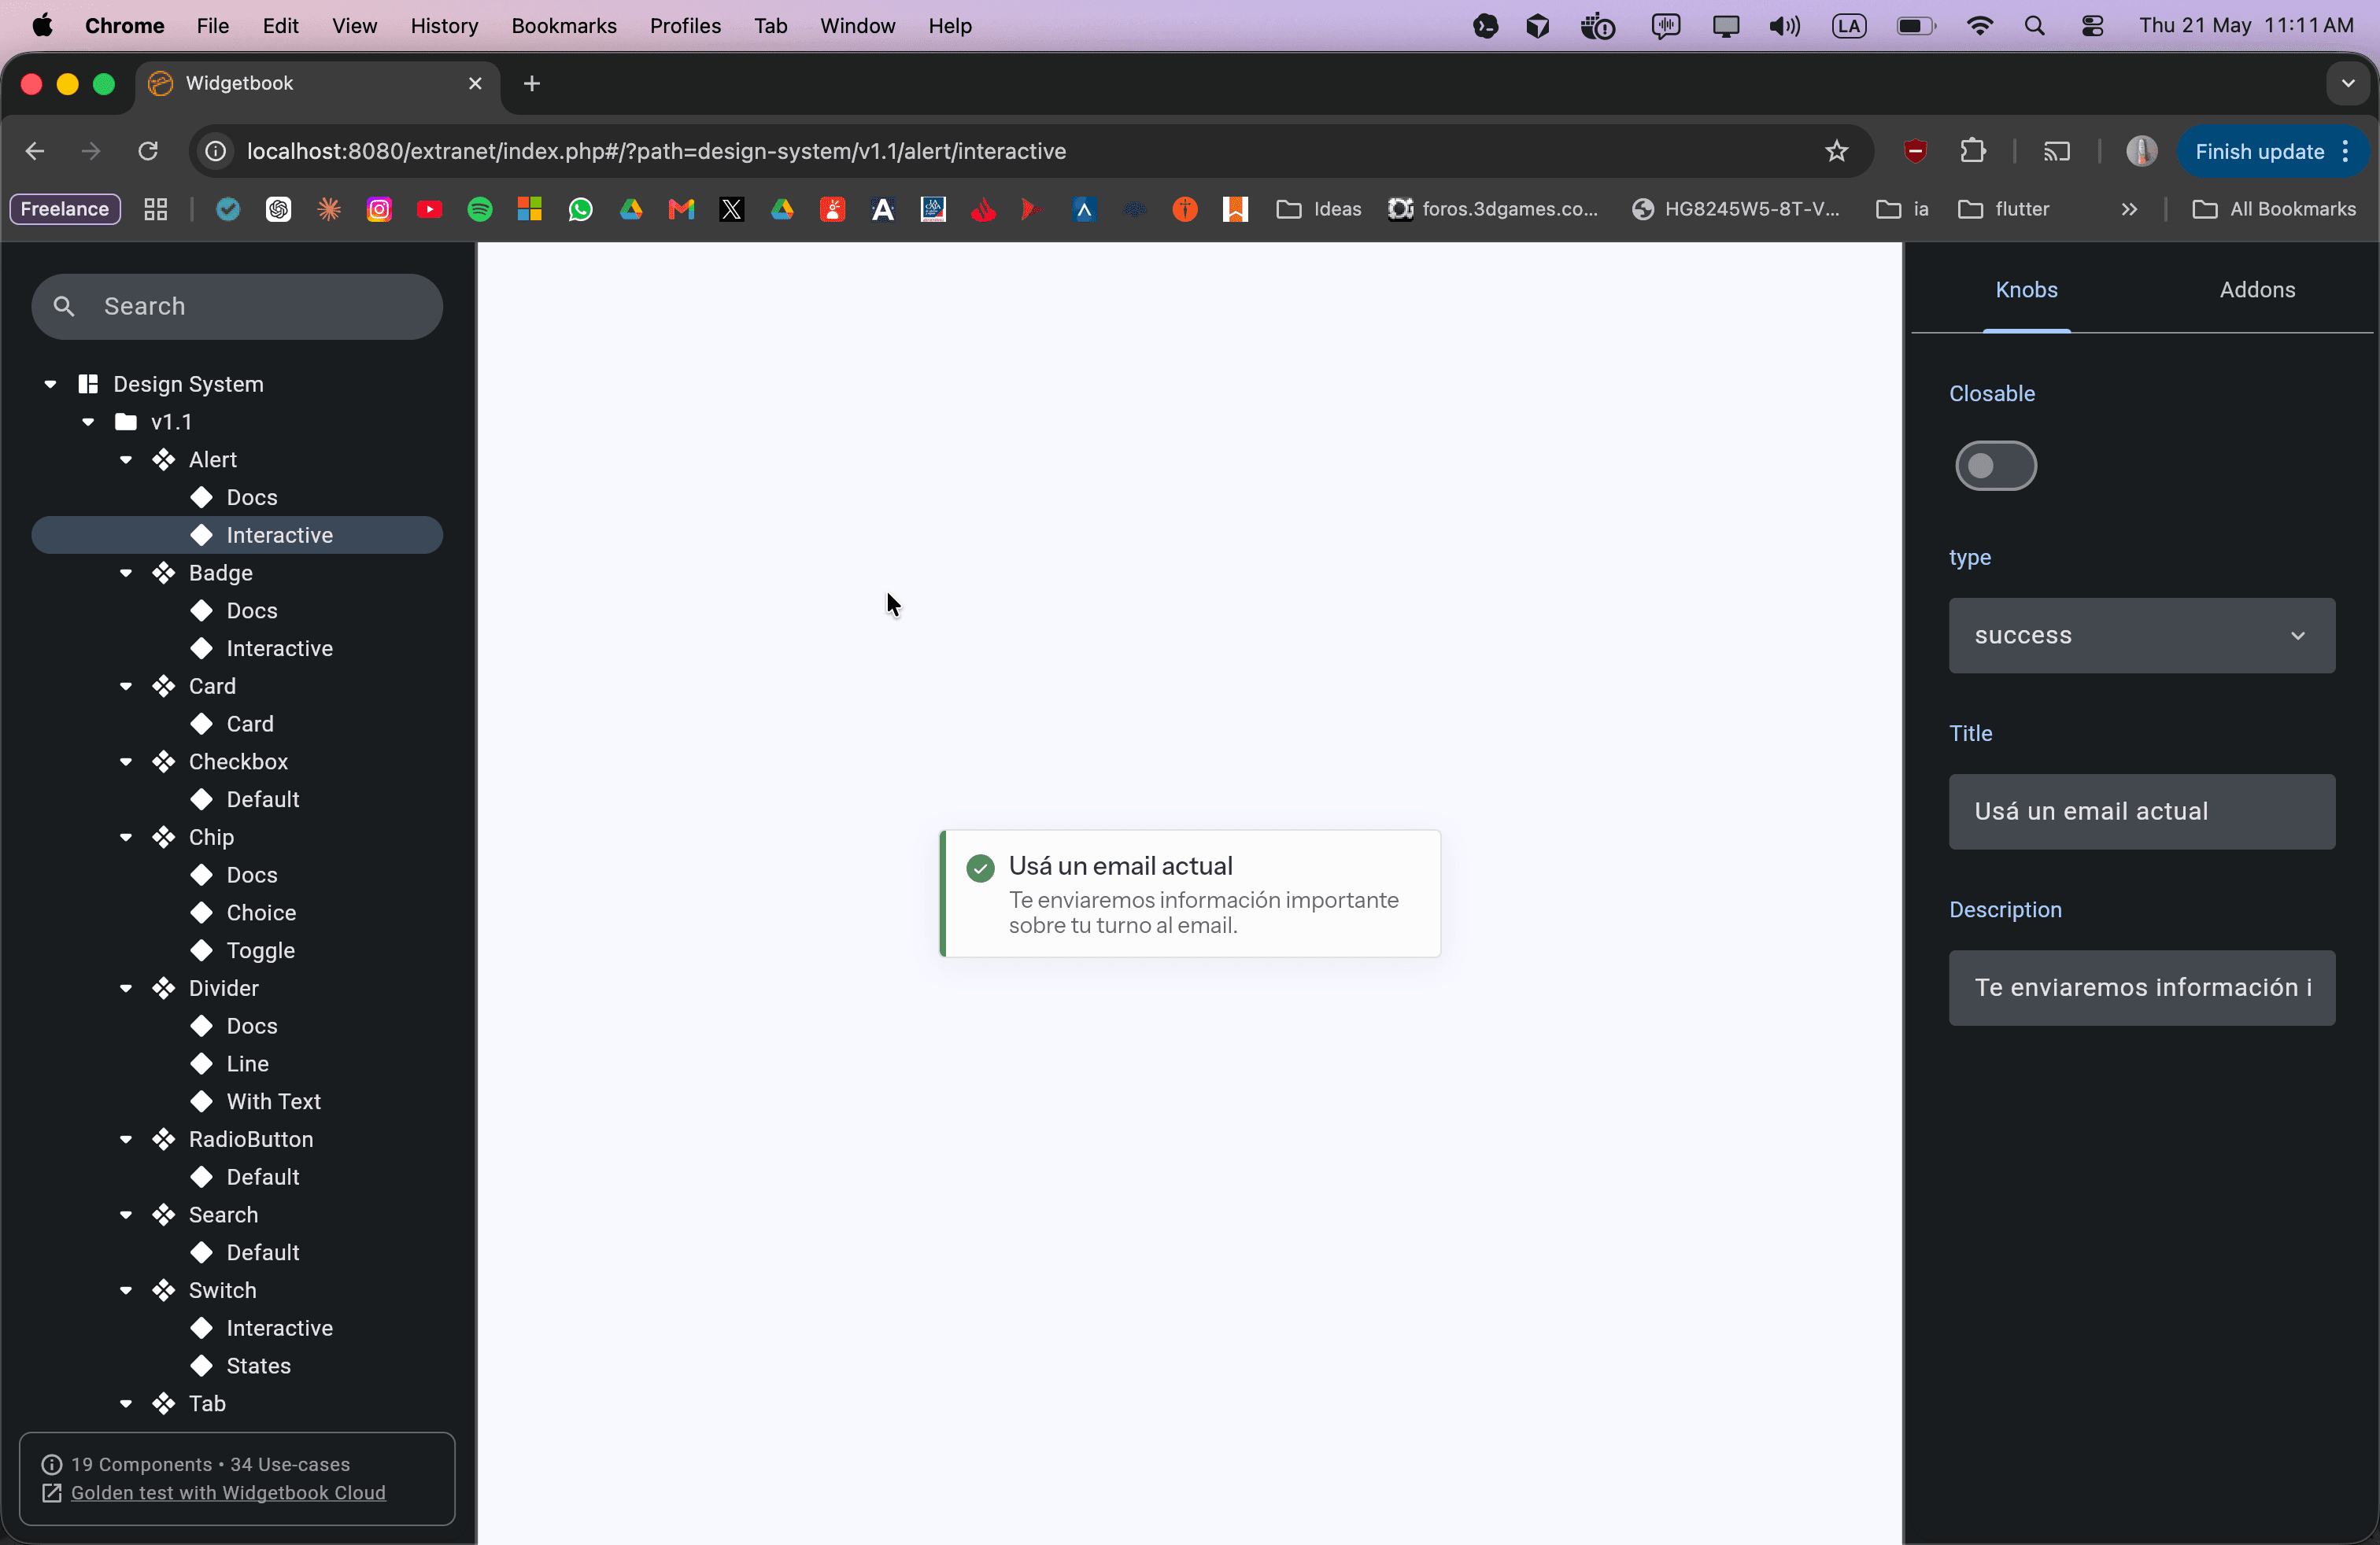Open the YouTube bookmark icon

[x=429, y=209]
